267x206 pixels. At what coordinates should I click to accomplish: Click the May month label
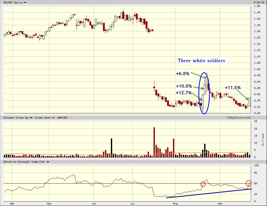click(49, 204)
